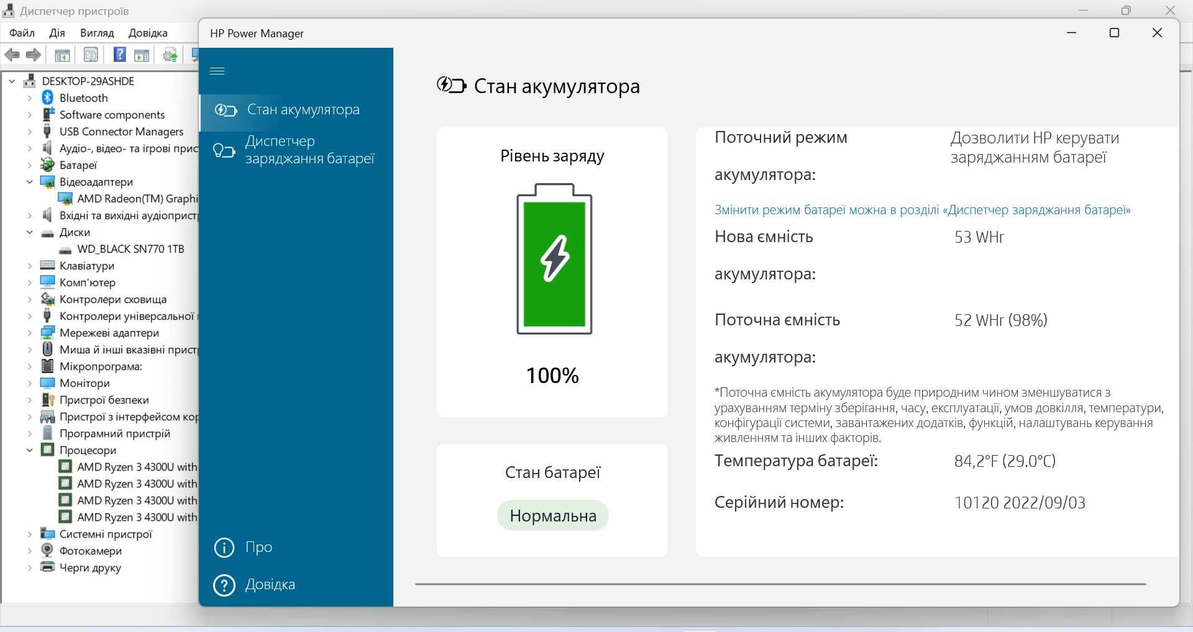Click the Bluetooth icon in device tree
Screen dimensions: 1193x632
pos(47,97)
